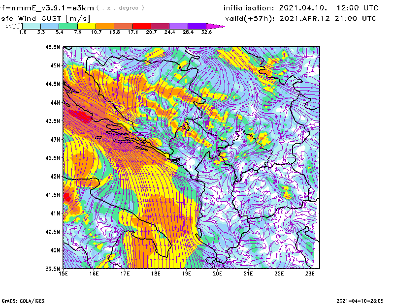The image size is (394, 304).
Task: Click the 44.5N latitude label
Action: point(53,84)
